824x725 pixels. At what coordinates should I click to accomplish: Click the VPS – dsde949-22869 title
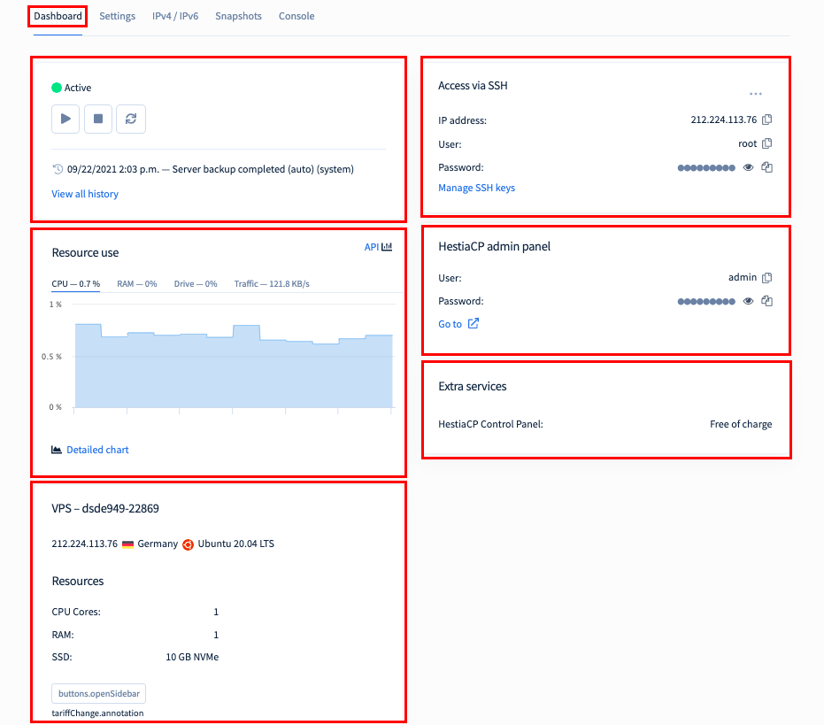coord(105,508)
